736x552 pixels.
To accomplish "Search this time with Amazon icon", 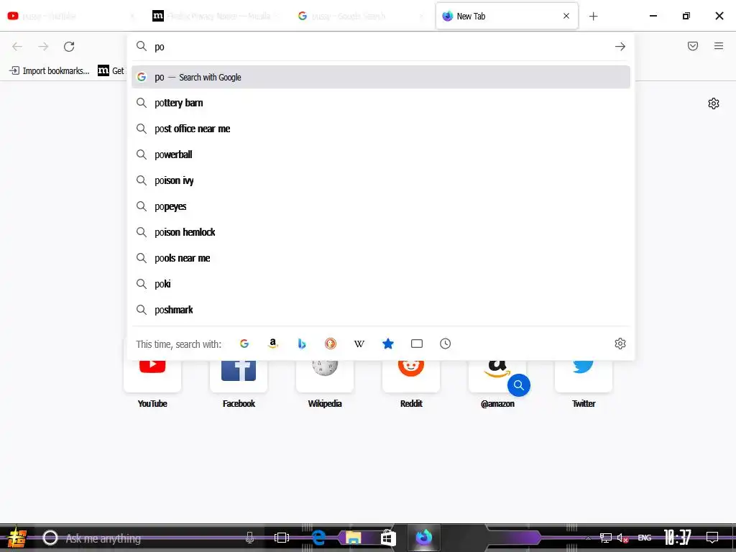I will (x=272, y=344).
